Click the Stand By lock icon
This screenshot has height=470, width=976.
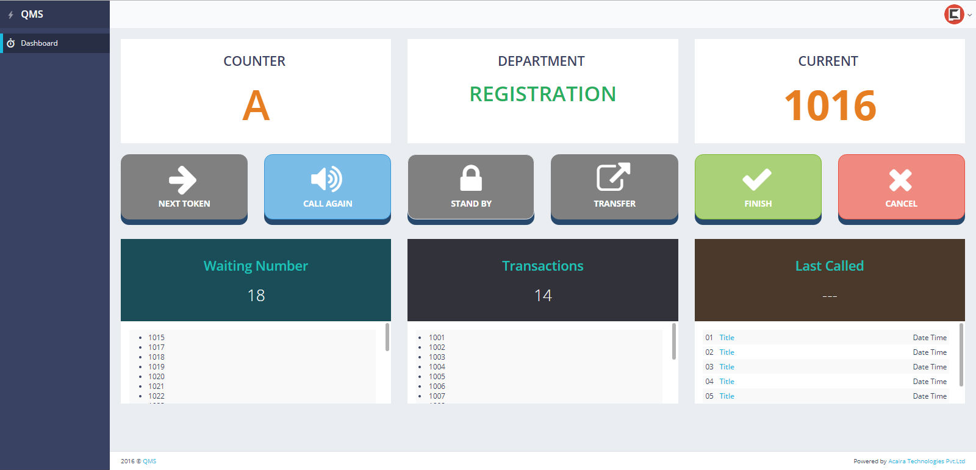470,178
